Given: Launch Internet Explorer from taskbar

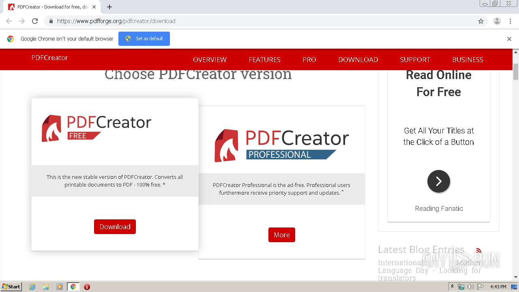Looking at the screenshot, I should [32, 287].
